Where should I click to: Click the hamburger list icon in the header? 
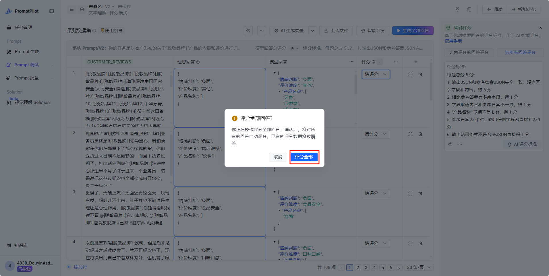tap(72, 9)
